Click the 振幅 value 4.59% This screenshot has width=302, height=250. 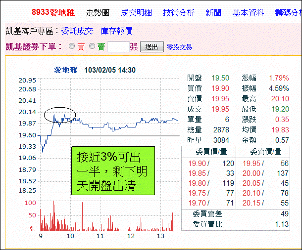tap(279, 88)
